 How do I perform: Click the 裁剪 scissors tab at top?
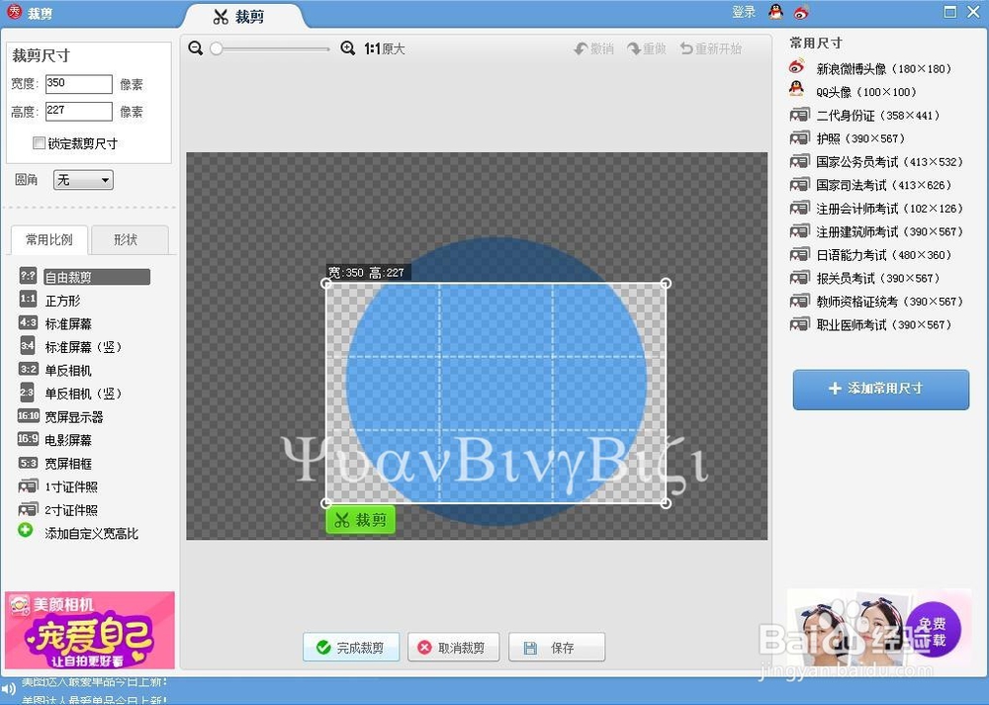pos(239,17)
